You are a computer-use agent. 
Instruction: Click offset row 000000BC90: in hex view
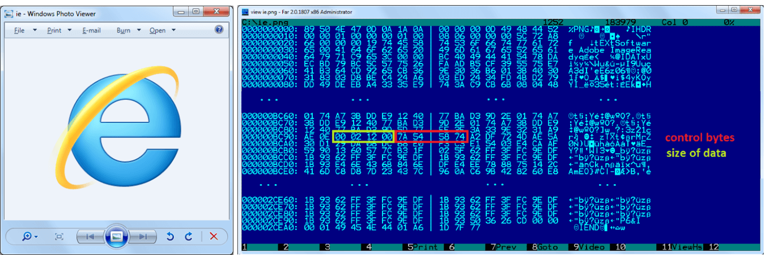coord(270,137)
